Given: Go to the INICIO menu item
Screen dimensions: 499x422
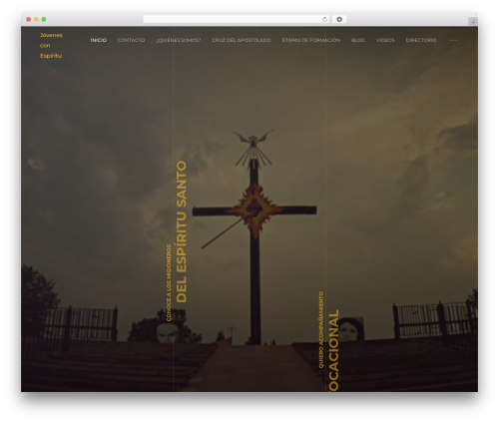Looking at the screenshot, I should click(99, 40).
